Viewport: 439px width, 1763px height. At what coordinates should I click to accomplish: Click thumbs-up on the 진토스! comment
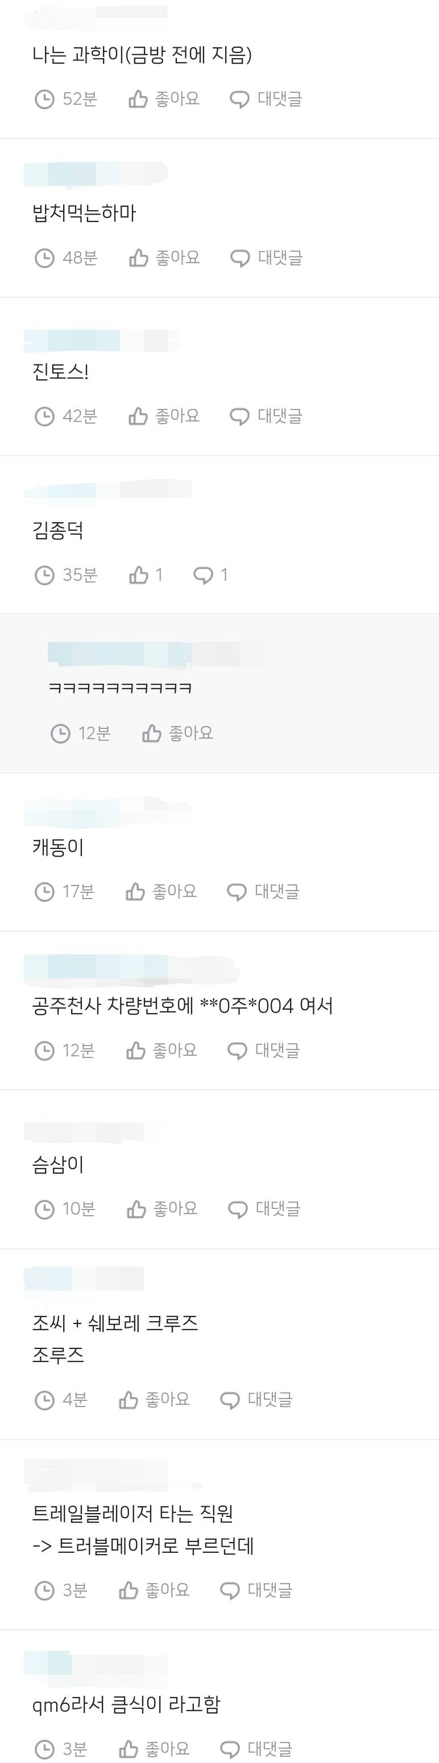pyautogui.click(x=164, y=416)
